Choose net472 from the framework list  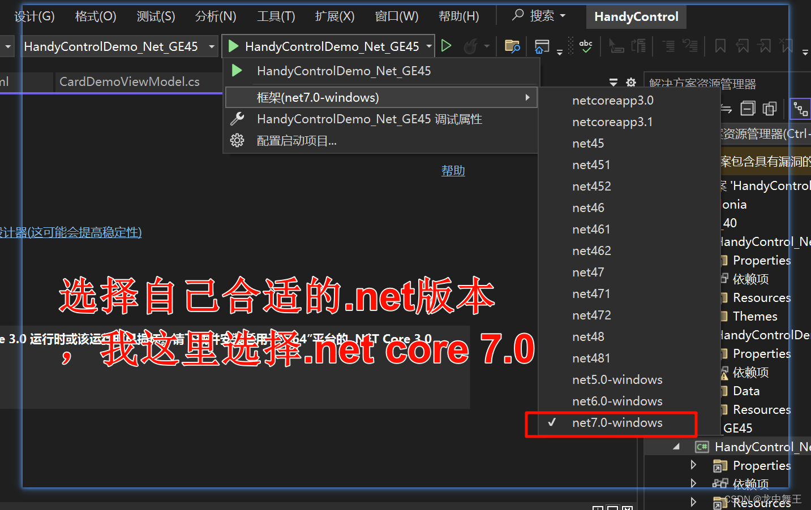[591, 315]
